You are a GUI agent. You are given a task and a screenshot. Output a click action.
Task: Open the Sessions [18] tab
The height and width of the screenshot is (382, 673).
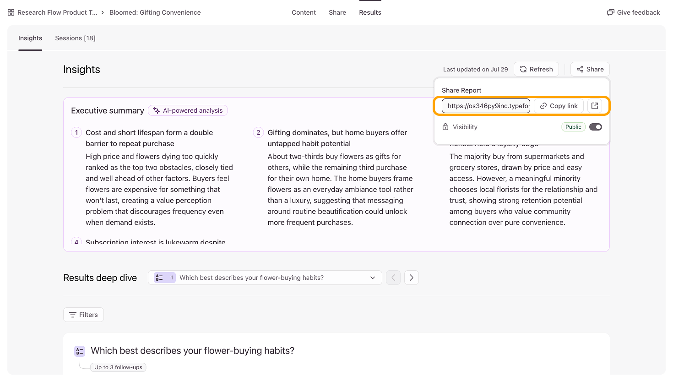point(76,38)
